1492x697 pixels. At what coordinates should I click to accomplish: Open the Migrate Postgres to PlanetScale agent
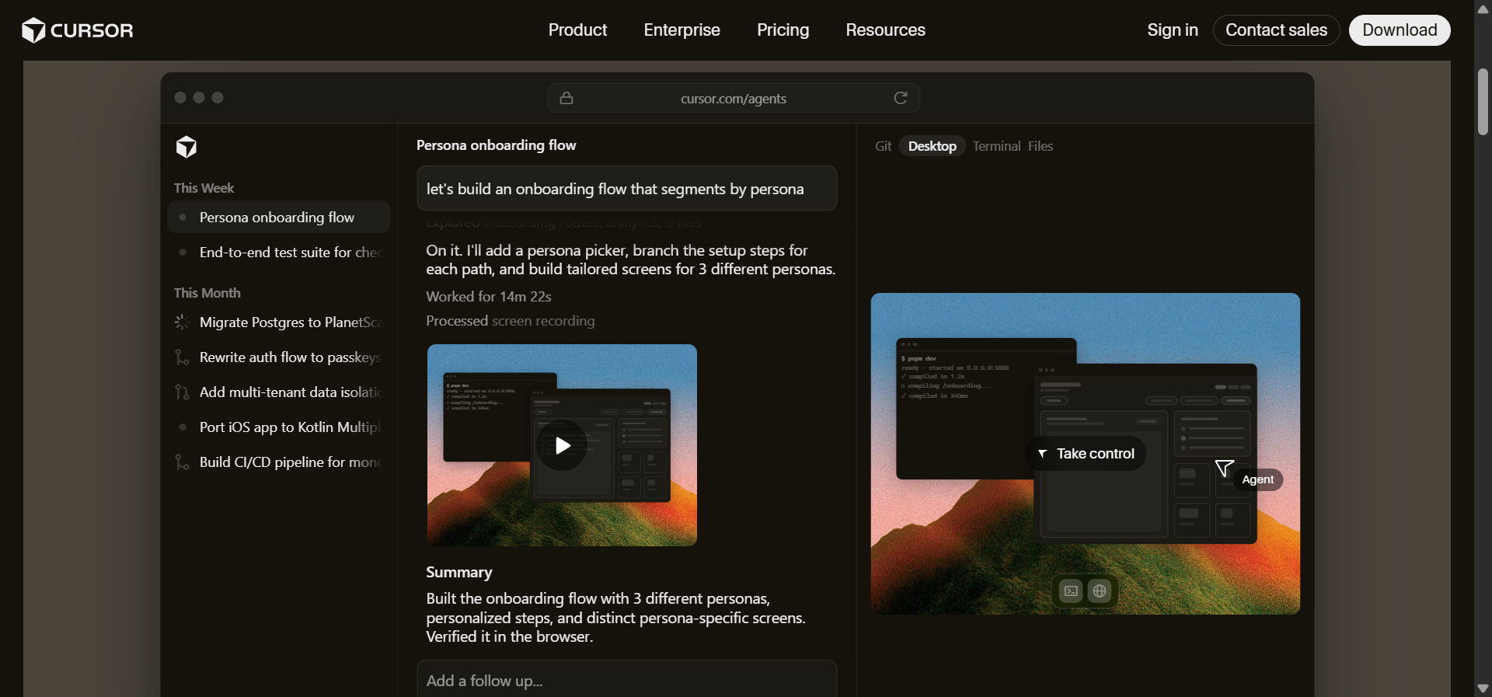coord(279,322)
